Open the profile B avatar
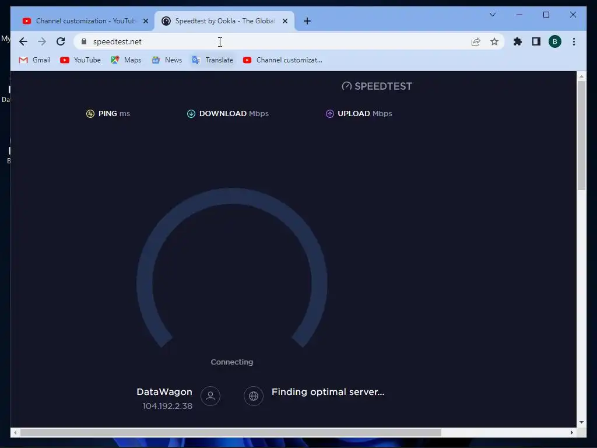 [555, 41]
